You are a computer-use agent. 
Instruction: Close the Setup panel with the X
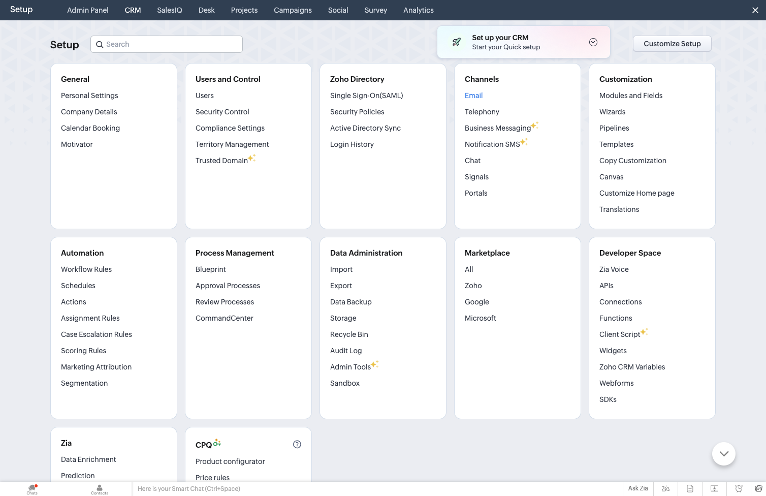tap(755, 10)
